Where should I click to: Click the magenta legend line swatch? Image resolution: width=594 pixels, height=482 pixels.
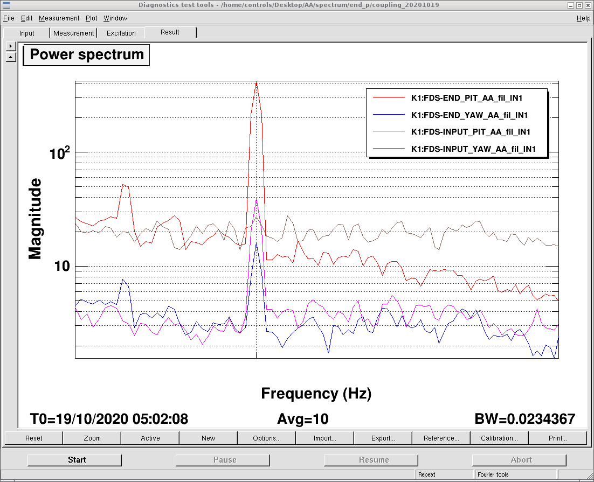pos(389,149)
